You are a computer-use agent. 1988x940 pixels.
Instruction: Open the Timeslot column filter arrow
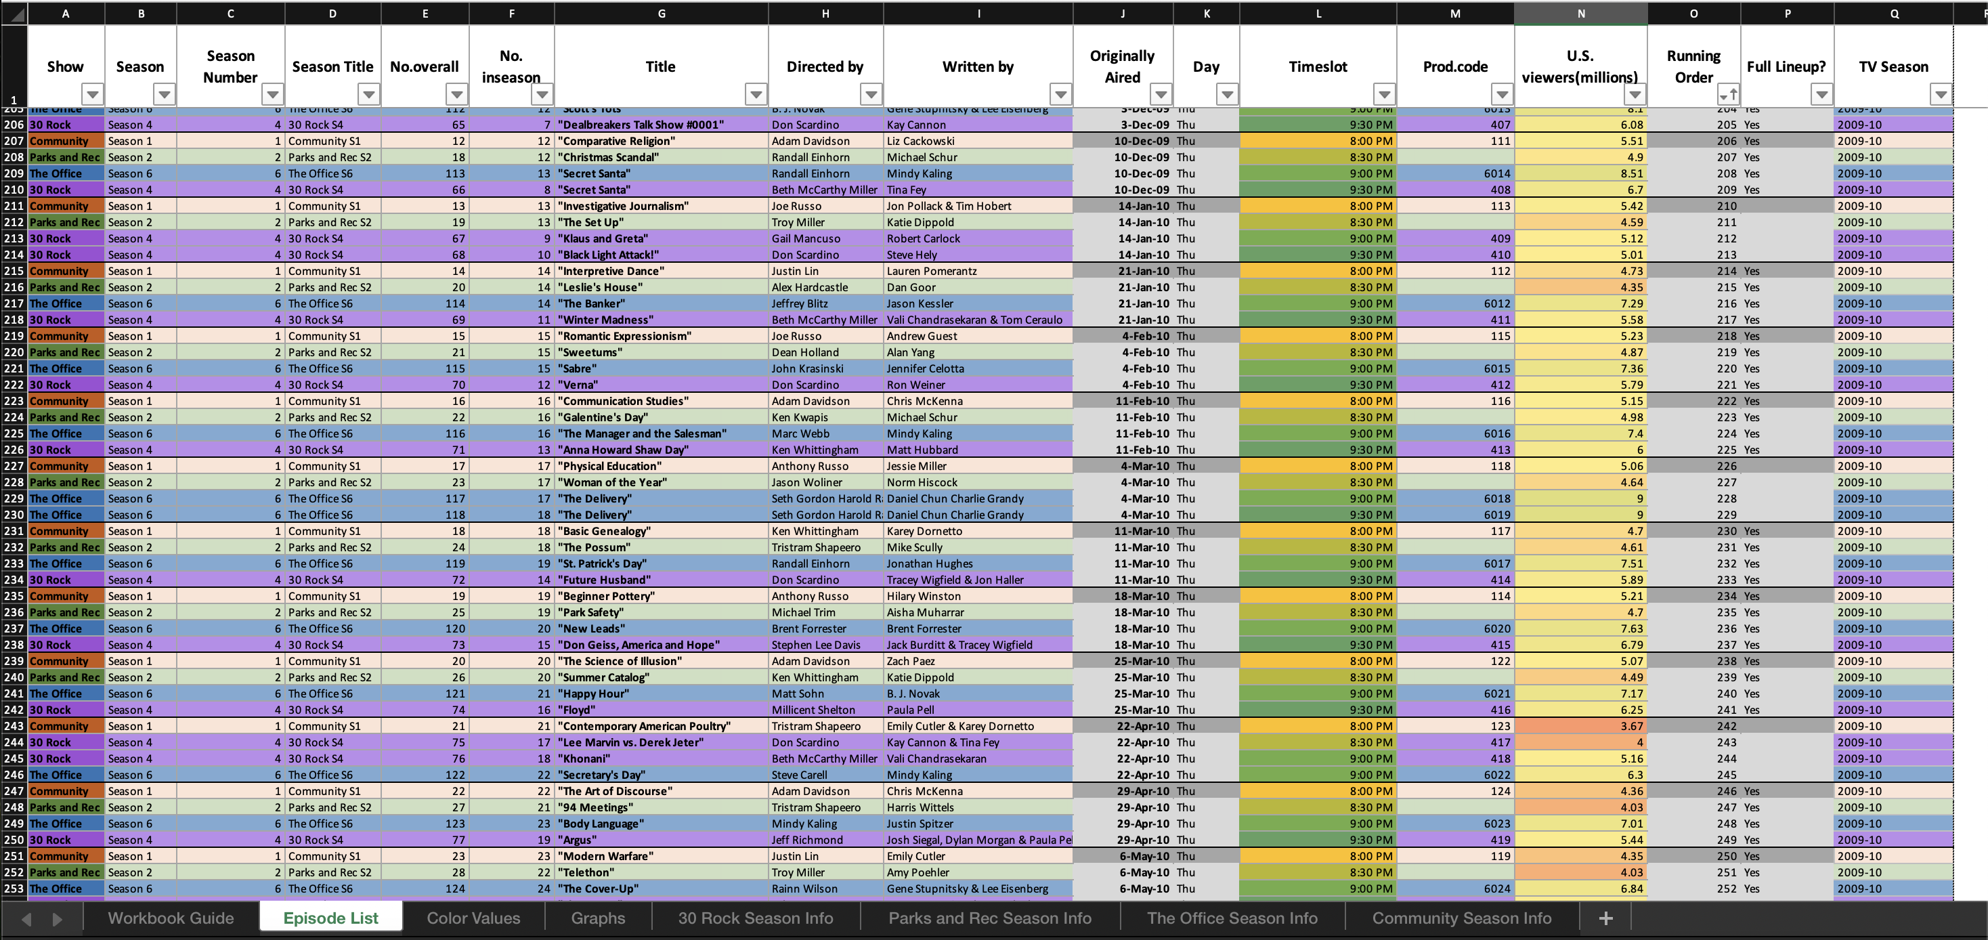(x=1385, y=94)
